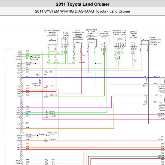
Task: Click the "IG+" terminal label
Action: [19, 145]
